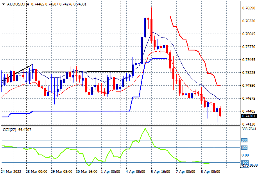Viewport: 258px width, 176px height.
Task: Click the CCI(27) -99.4707 indicator label
Action: tap(17, 130)
